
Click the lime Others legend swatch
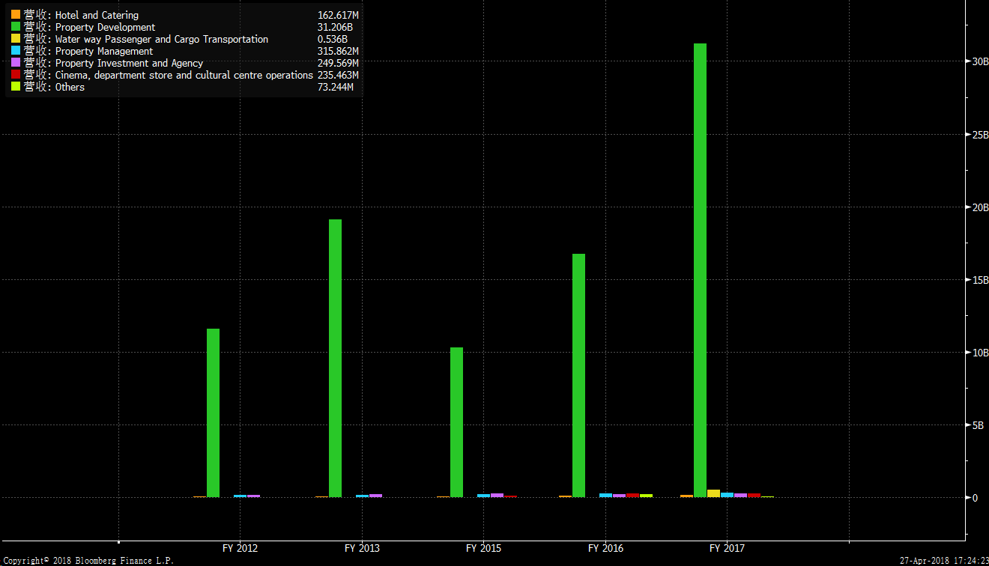point(16,87)
